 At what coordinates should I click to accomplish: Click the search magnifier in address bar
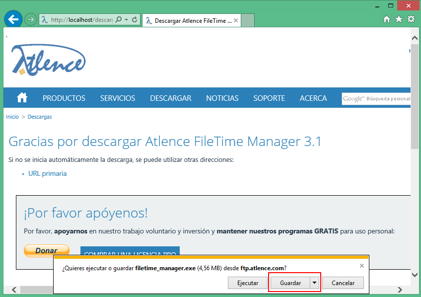coord(118,19)
